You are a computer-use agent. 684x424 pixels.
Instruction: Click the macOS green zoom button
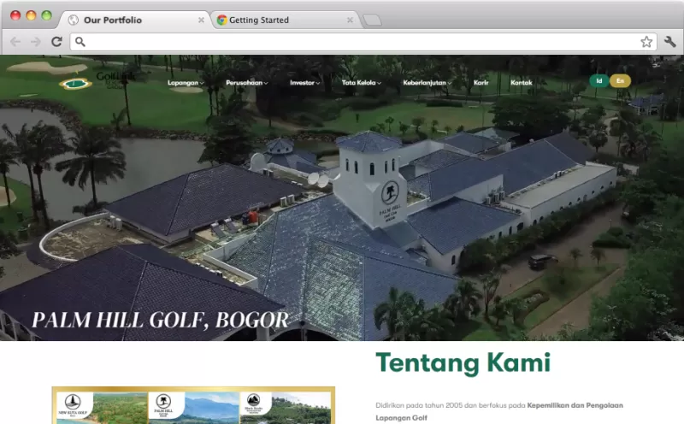point(47,15)
